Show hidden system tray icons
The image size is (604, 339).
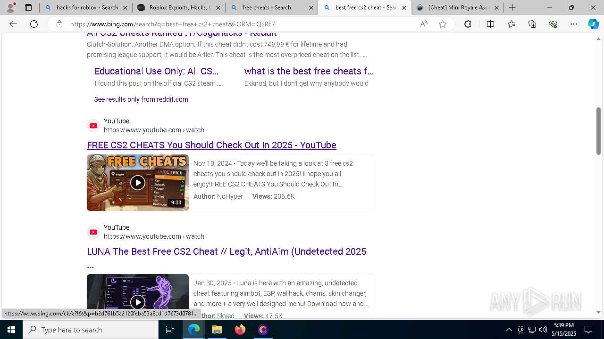coord(509,330)
